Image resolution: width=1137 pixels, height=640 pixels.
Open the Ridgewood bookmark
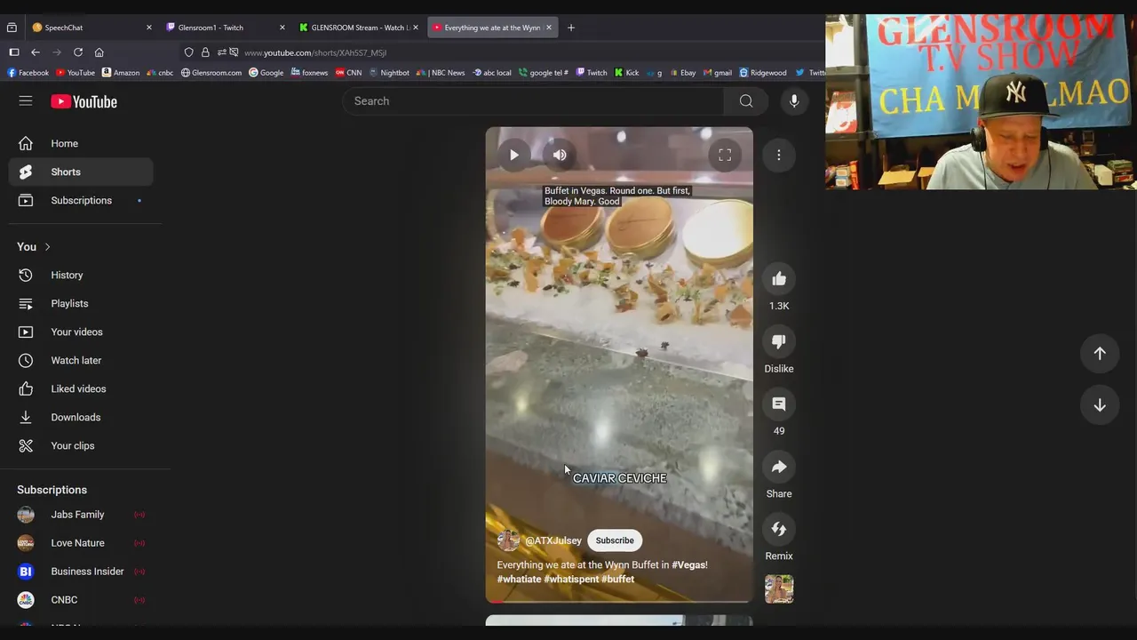pos(763,73)
